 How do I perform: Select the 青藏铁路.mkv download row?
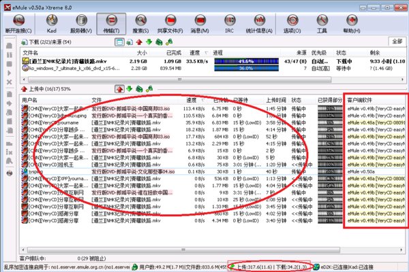[x=213, y=61]
